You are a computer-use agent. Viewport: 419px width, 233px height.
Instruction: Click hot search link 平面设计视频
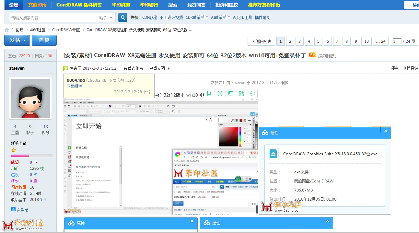coord(171,17)
